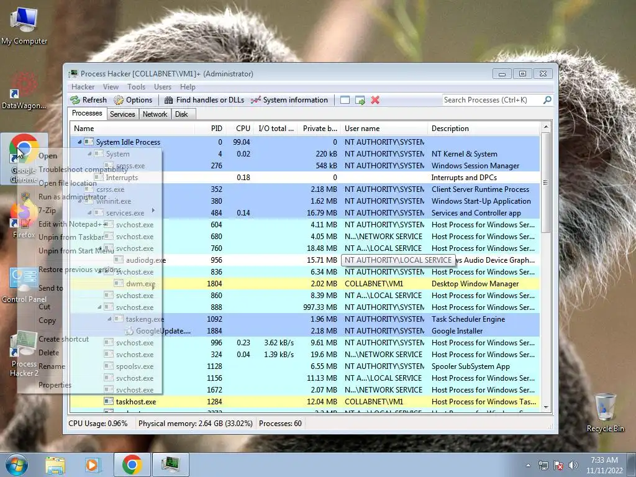This screenshot has width=636, height=477.
Task: Switch to the Network tab
Action: click(x=155, y=114)
